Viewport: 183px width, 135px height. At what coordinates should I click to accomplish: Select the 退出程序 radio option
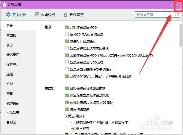(73, 129)
